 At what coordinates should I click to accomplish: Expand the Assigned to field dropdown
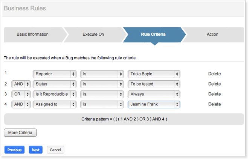(x=55, y=104)
